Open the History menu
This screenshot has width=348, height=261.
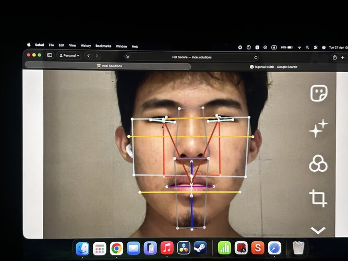coord(86,46)
